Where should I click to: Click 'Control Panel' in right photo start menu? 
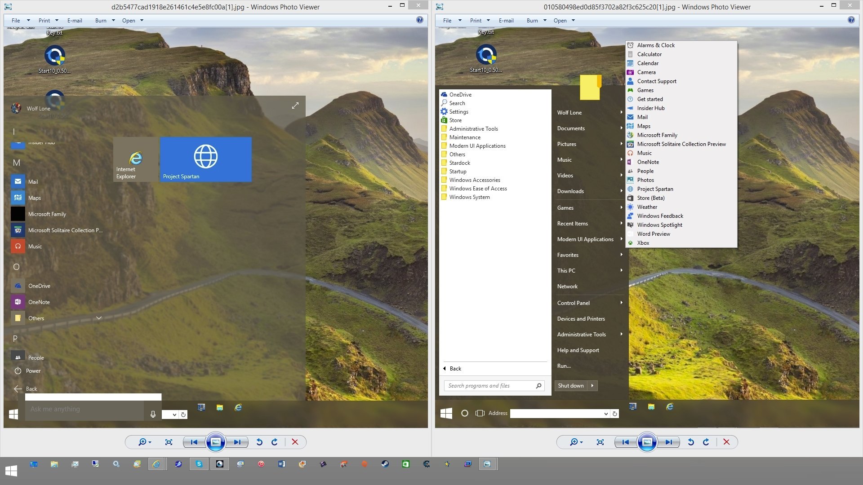pyautogui.click(x=590, y=303)
